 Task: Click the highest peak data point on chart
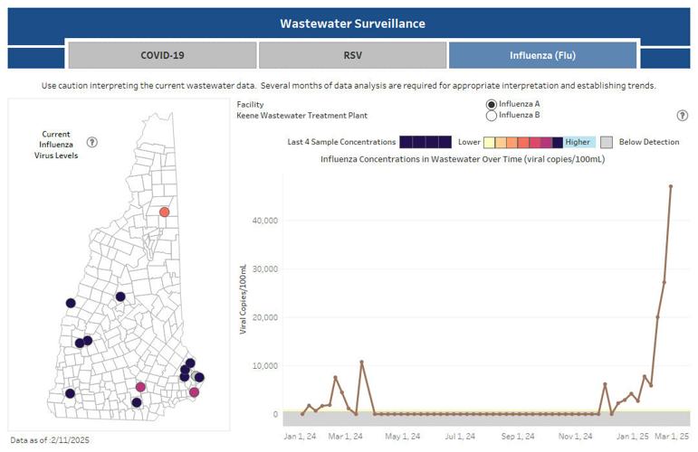pyautogui.click(x=671, y=186)
